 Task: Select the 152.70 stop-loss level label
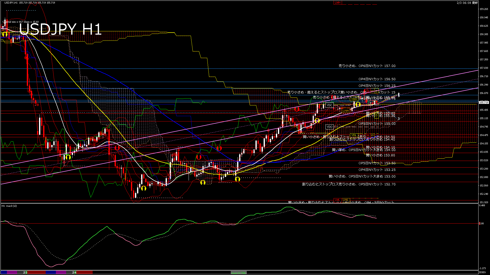pyautogui.click(x=349, y=184)
